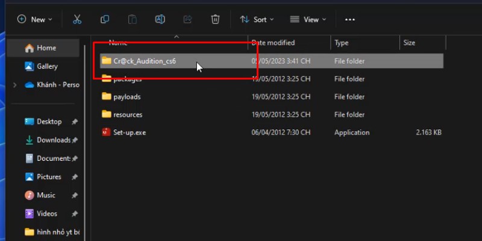
Task: Select the payloads folder icon
Action: 107,96
